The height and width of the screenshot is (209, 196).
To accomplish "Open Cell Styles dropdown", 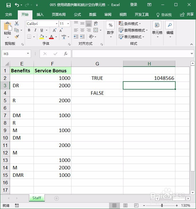I will pyautogui.click(x=131, y=37).
